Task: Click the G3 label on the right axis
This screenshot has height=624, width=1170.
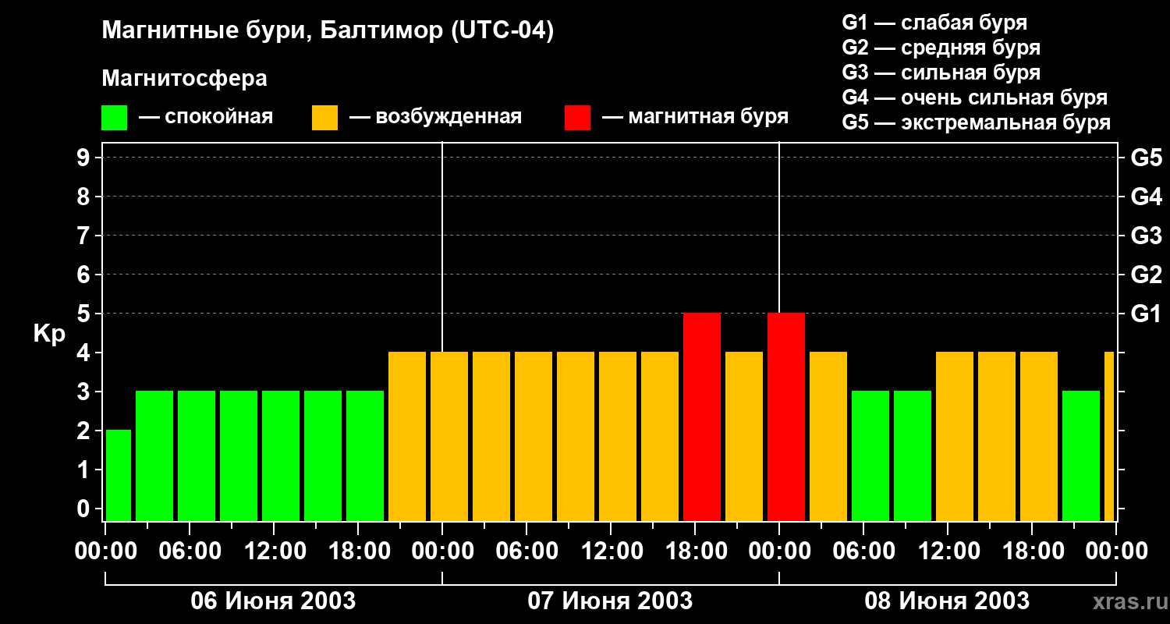Action: (1146, 236)
